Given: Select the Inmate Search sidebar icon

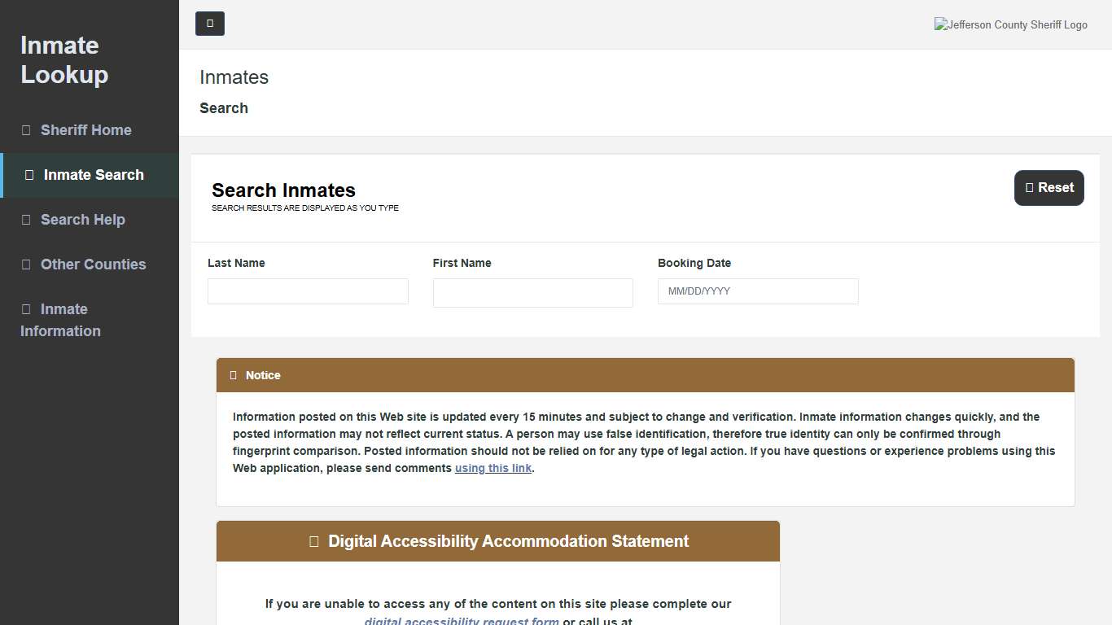Looking at the screenshot, I should click(28, 174).
